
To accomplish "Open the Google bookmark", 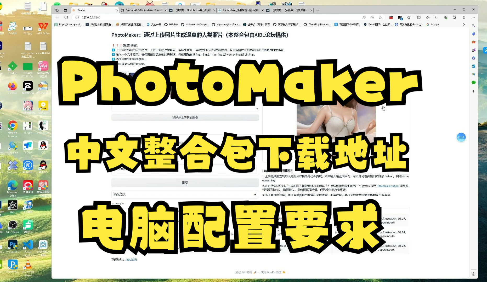I will (x=433, y=25).
